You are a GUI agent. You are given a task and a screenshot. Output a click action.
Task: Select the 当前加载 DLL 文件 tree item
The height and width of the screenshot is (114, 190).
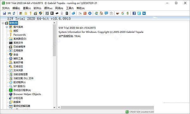(23, 78)
